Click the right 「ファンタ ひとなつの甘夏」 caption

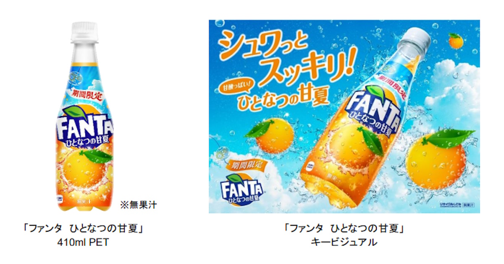coord(344,229)
